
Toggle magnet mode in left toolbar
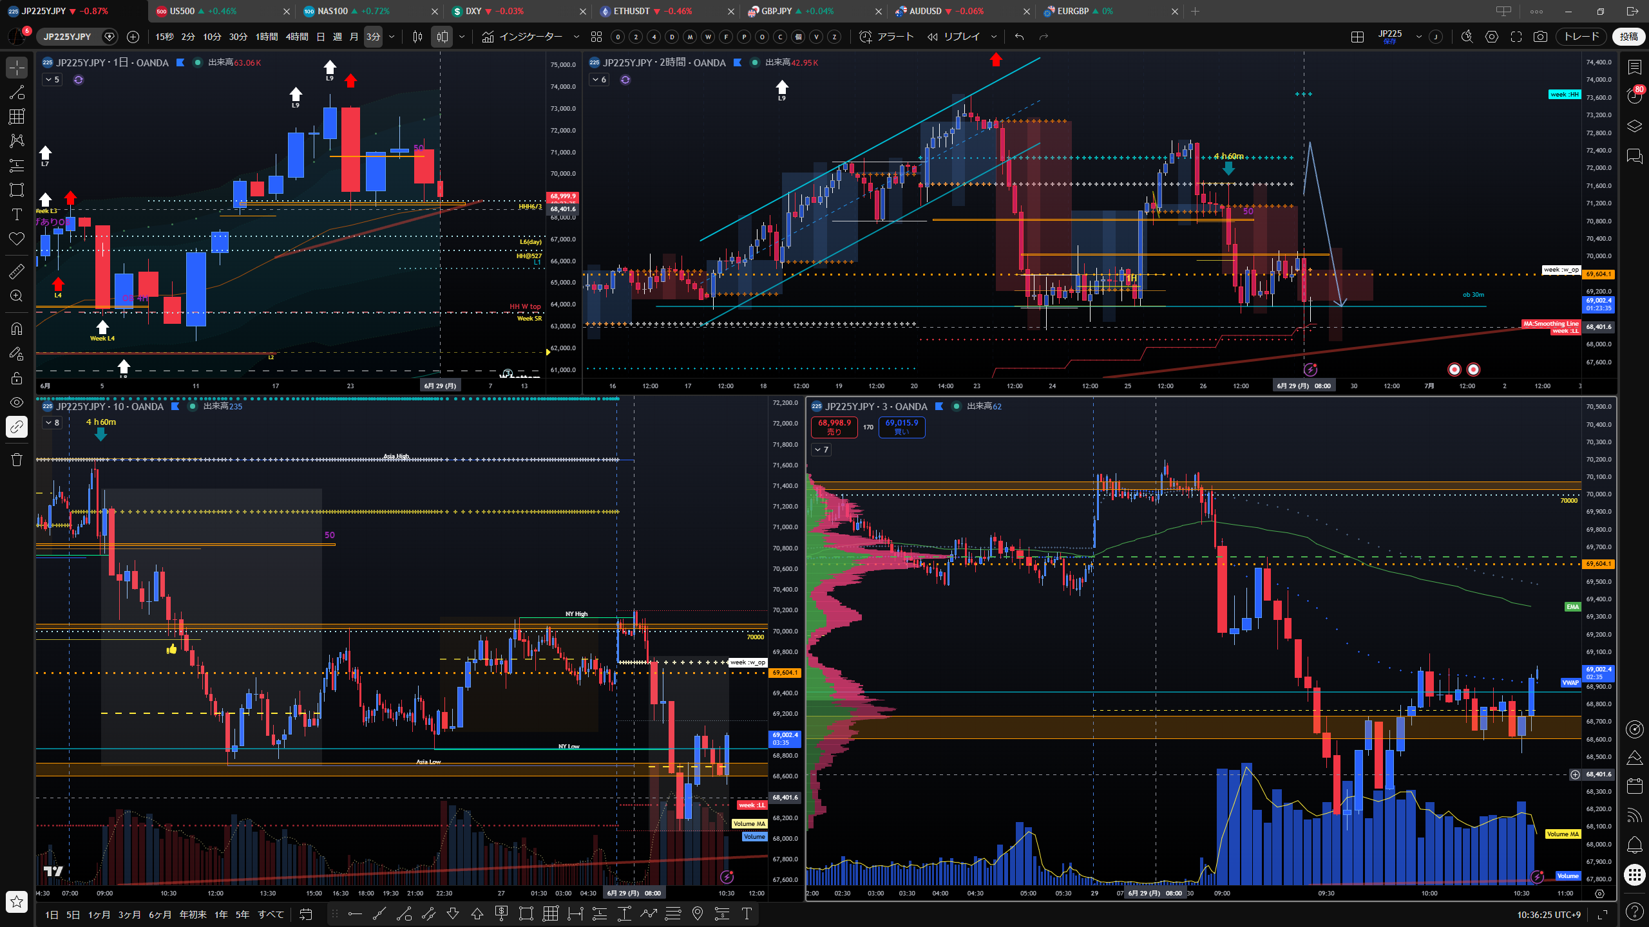[x=17, y=329]
